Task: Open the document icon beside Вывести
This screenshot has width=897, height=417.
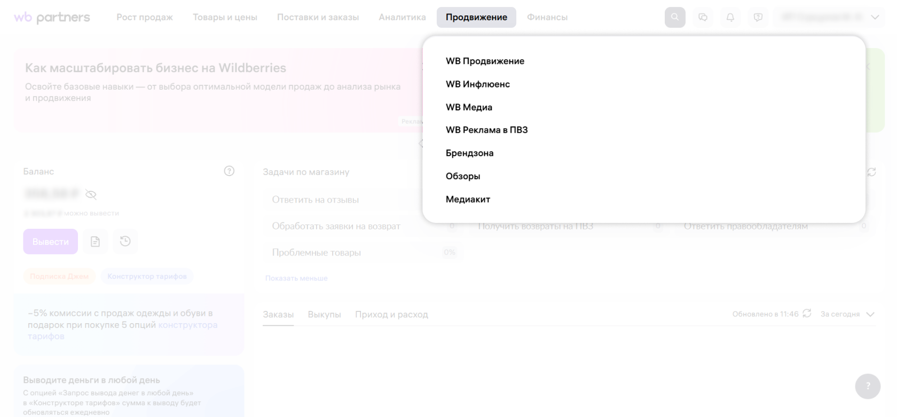Action: (95, 242)
